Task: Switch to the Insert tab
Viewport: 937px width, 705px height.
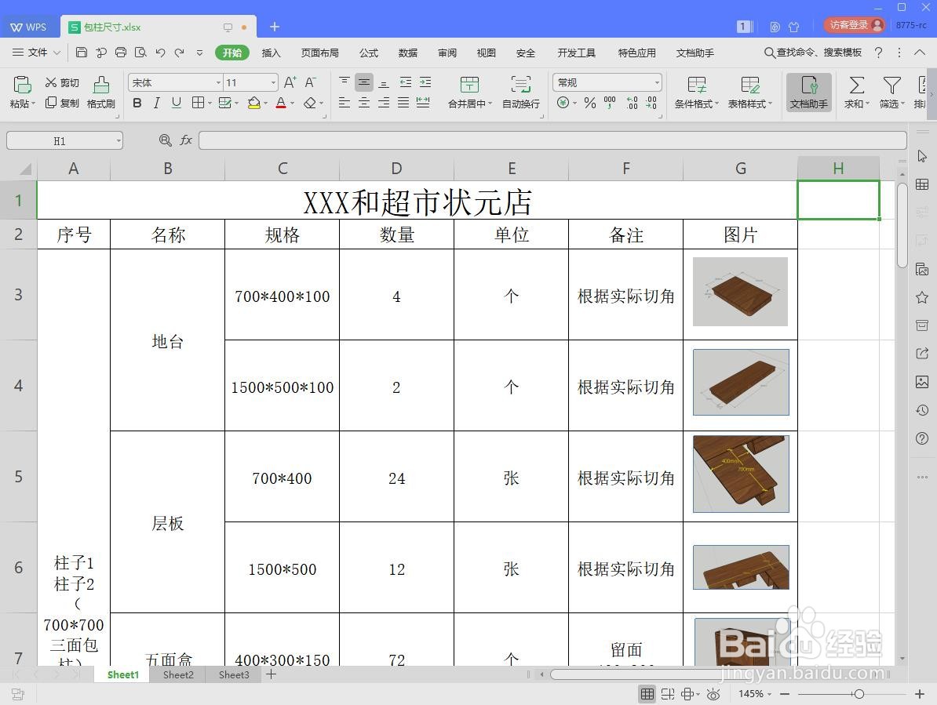Action: pos(271,53)
